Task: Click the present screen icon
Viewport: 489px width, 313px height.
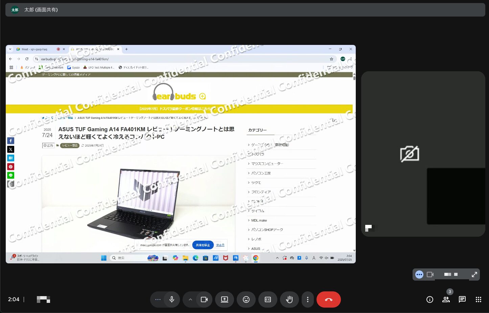Action: (224, 299)
